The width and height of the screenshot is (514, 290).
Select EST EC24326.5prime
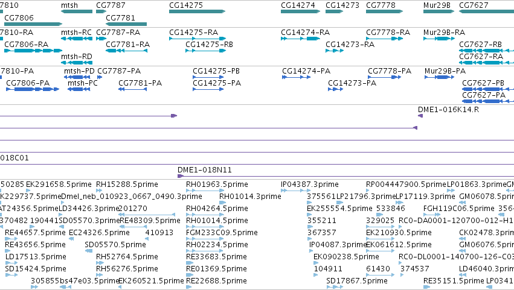pyautogui.click(x=71, y=239)
